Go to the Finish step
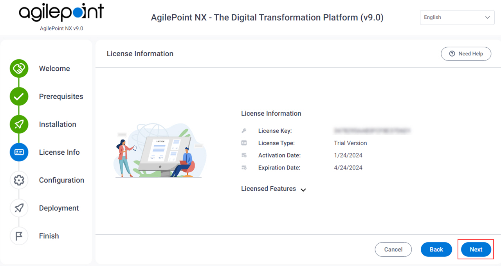501x266 pixels. tap(49, 236)
